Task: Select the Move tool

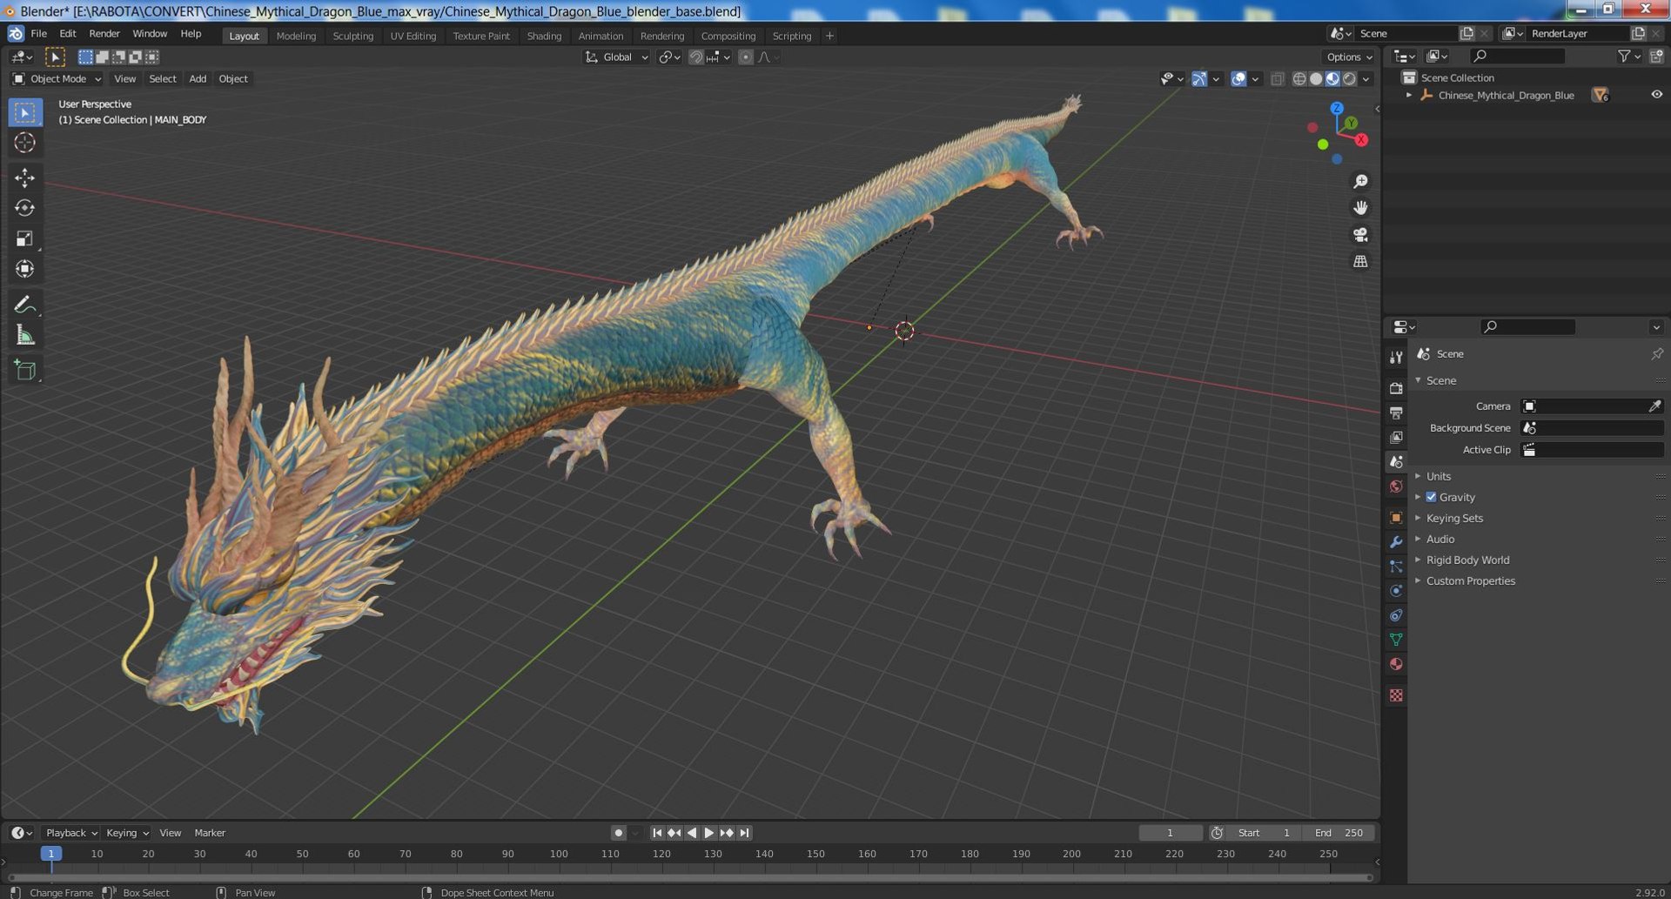Action: [24, 178]
